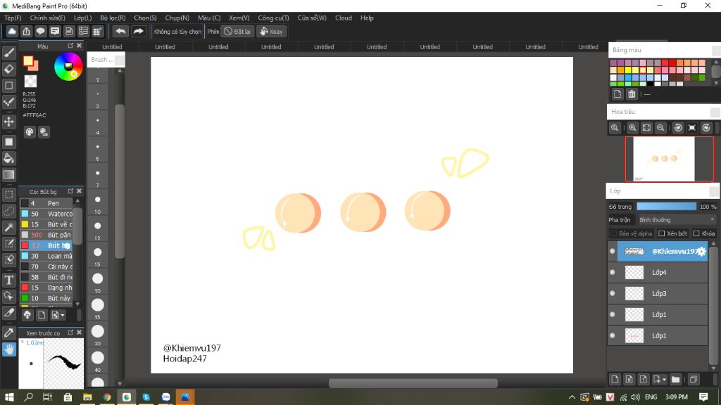Select the Text tool
Viewport: 721px width, 405px height.
click(8, 280)
